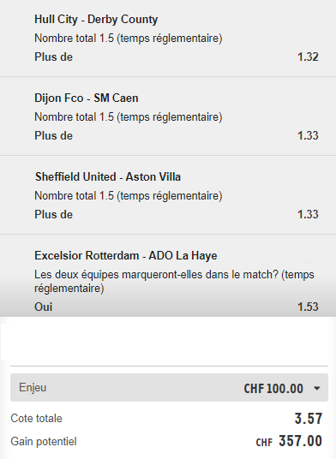Select the CHF 100.00 stake amount

273,389
